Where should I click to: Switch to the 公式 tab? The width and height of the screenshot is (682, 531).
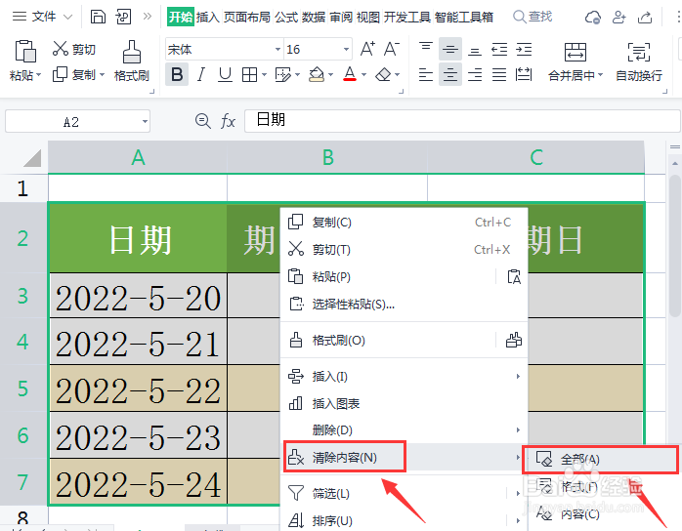click(286, 17)
